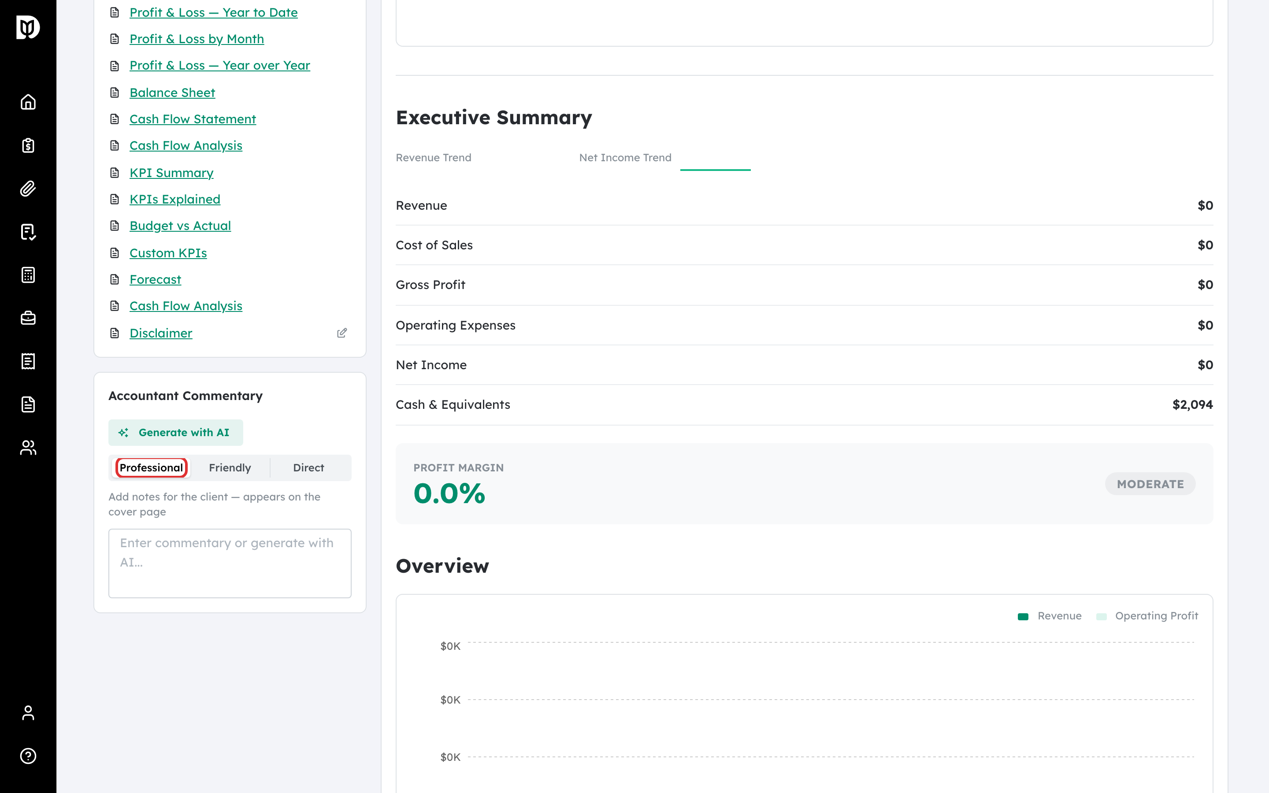Select the Direct tone option
1269x793 pixels.
coord(308,467)
